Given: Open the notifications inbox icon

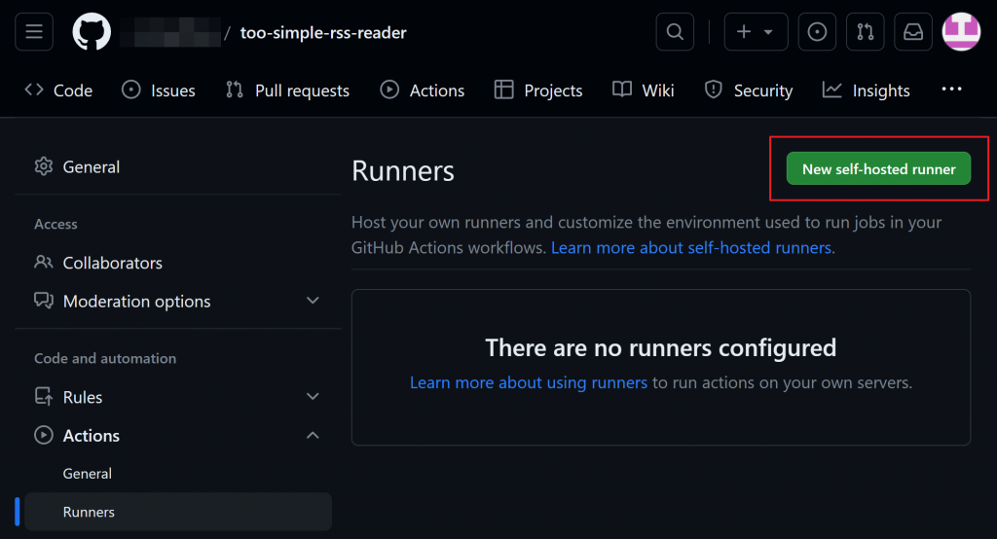Looking at the screenshot, I should [913, 32].
